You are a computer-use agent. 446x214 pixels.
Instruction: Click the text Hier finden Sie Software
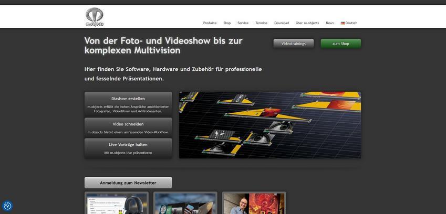click(x=173, y=74)
